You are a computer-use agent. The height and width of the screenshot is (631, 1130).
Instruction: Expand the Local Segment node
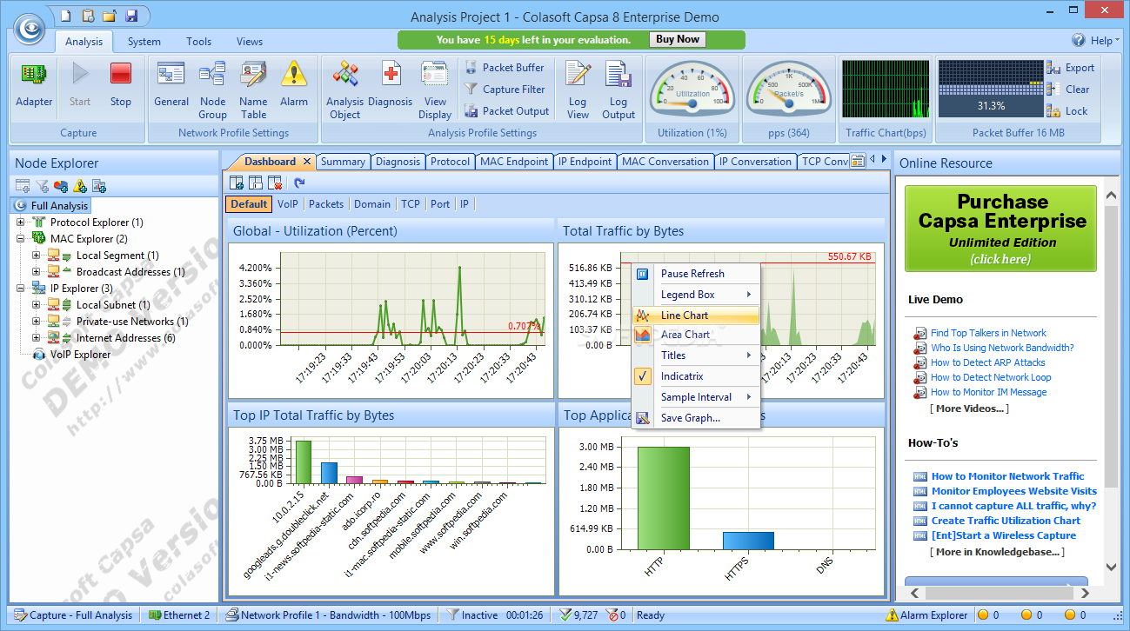click(37, 256)
